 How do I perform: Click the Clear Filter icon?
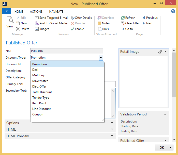tap(123, 23)
